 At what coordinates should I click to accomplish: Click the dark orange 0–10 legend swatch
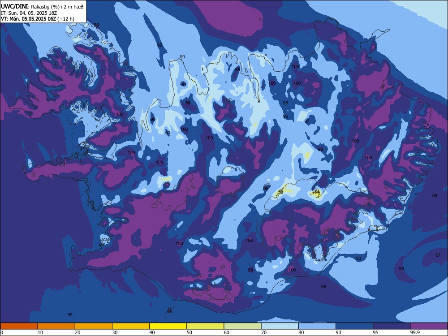coord(19,326)
